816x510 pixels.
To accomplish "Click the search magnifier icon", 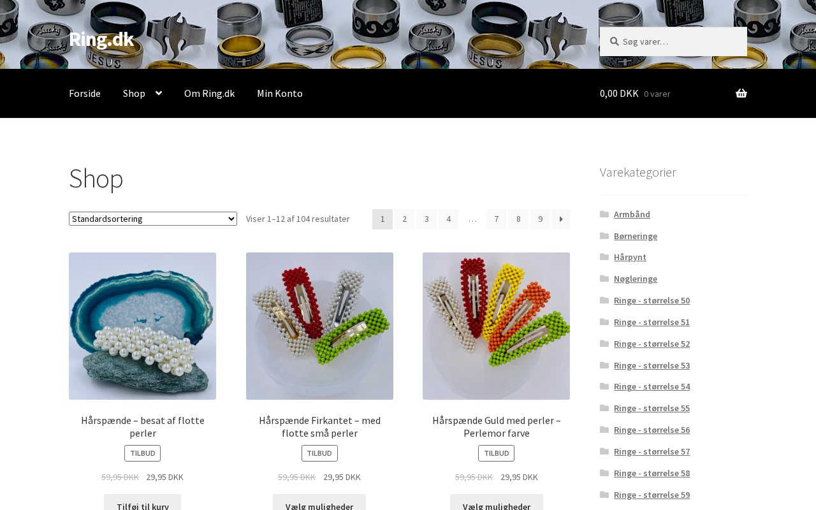I will pyautogui.click(x=614, y=41).
